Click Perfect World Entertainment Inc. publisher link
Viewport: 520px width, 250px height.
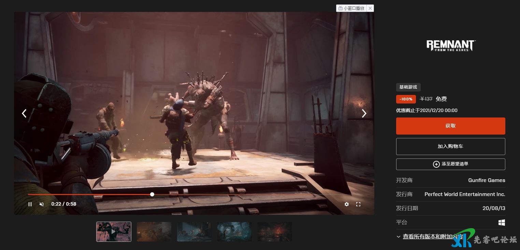coord(465,194)
